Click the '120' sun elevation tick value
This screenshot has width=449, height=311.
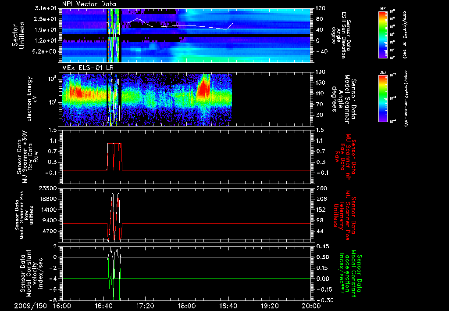(x=321, y=8)
